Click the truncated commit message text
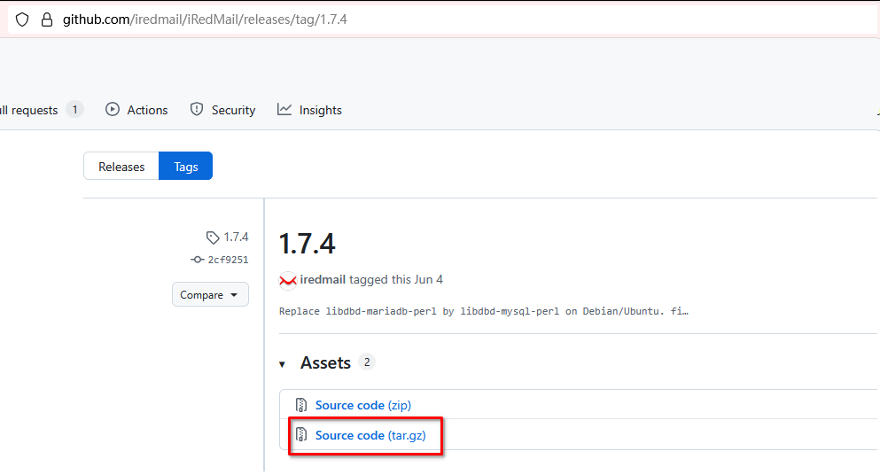 483,311
